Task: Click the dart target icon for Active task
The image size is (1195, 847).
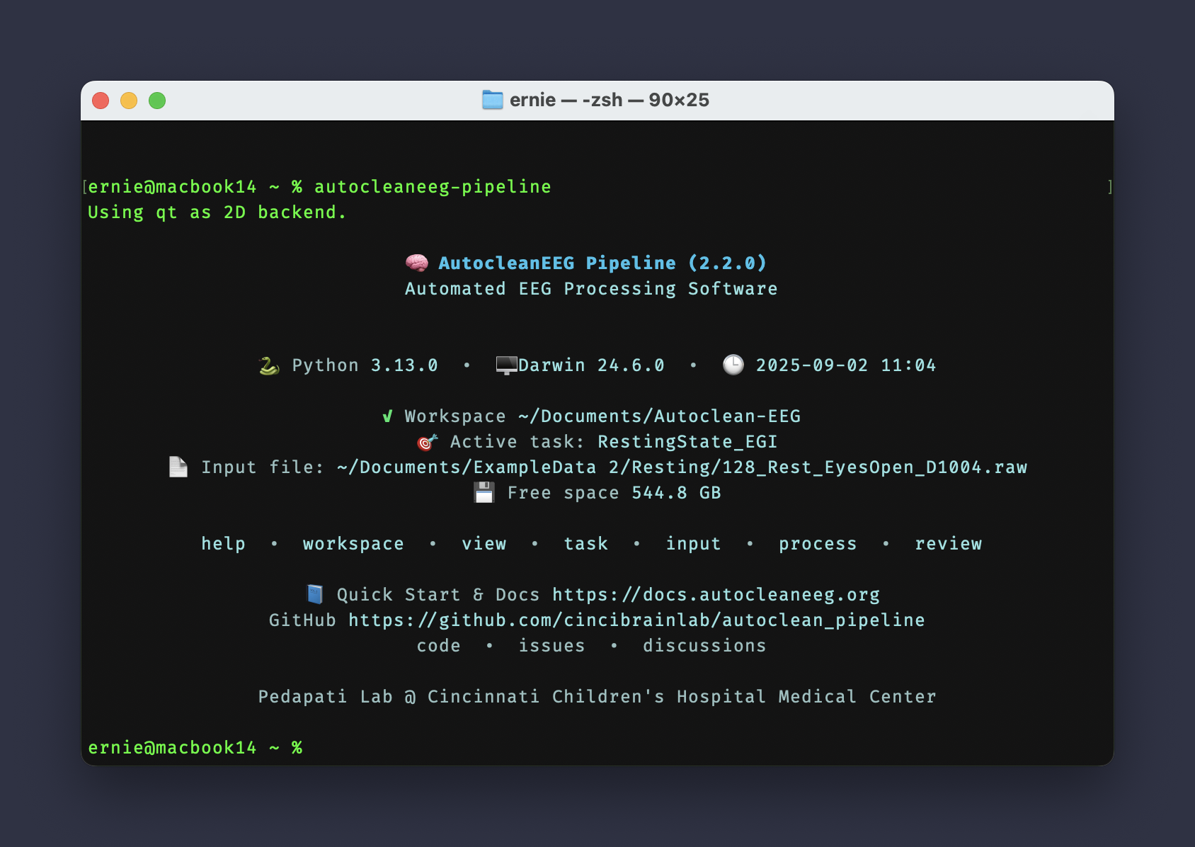Action: pos(427,442)
